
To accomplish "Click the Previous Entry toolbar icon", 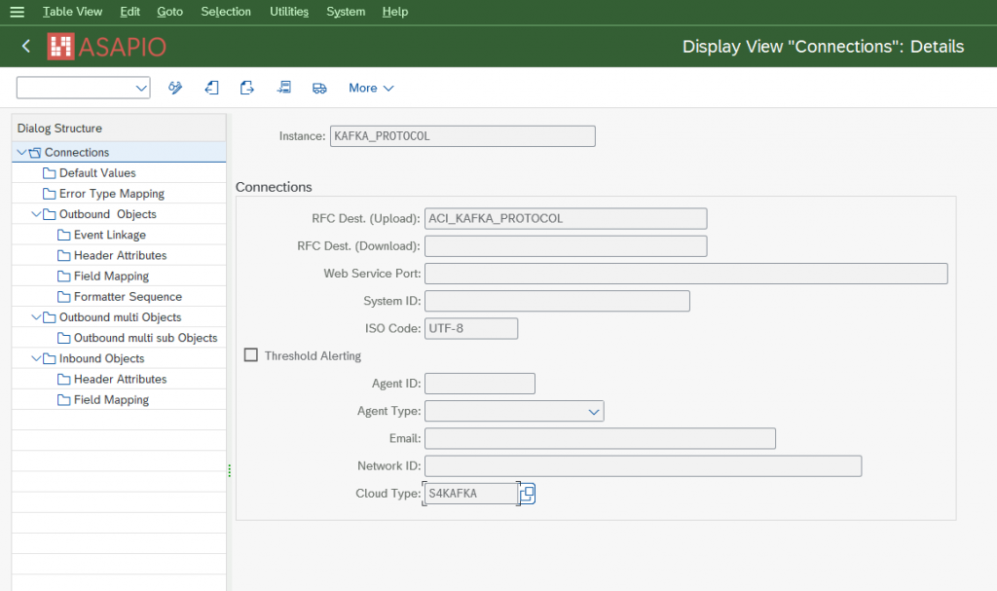I will click(211, 88).
